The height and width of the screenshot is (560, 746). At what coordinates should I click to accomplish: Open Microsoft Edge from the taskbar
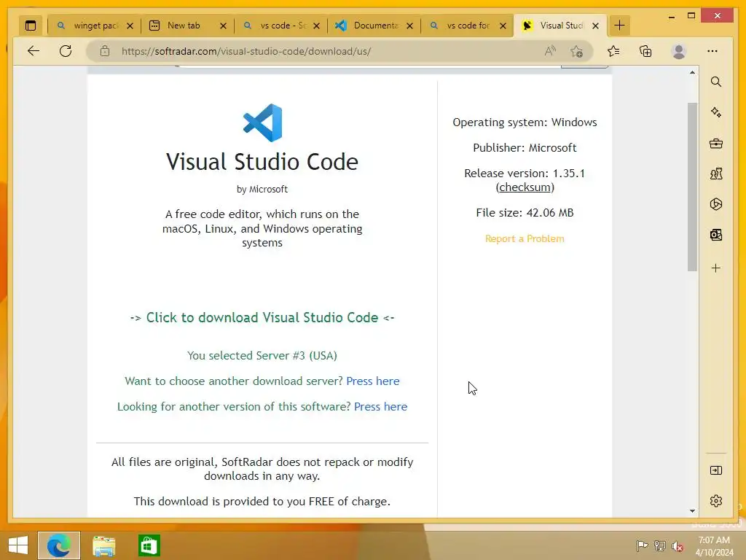[59, 545]
